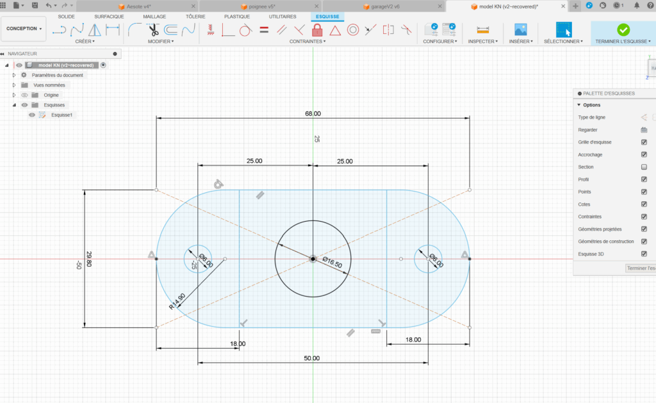
Task: Open the data panel grid icon
Action: 3,5
